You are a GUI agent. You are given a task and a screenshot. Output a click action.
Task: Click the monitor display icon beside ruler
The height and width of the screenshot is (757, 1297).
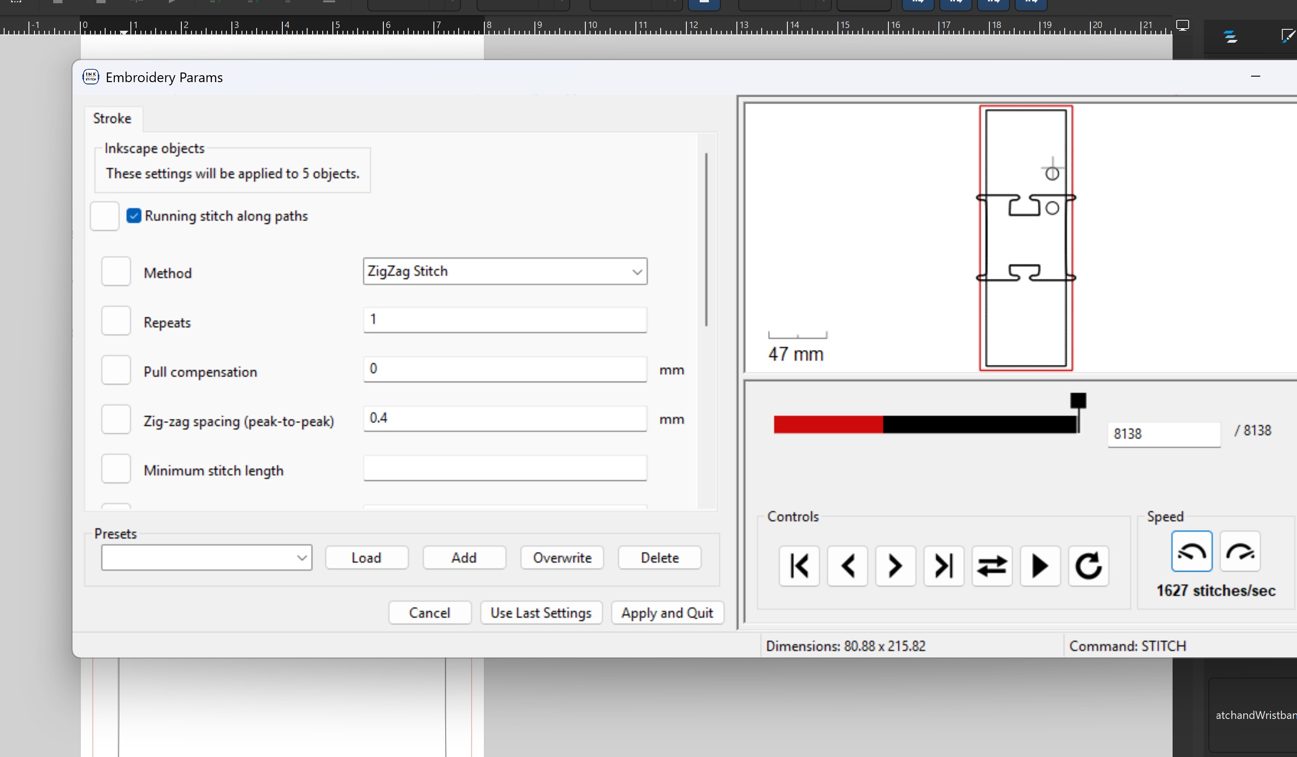point(1183,25)
